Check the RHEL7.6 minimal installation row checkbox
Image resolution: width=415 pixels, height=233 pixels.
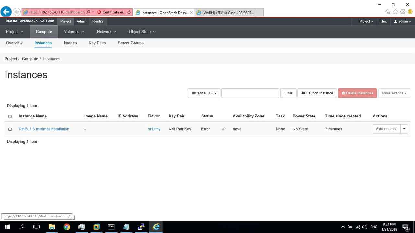click(x=10, y=129)
